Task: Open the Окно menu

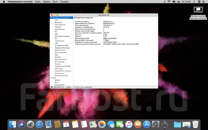Action: [x=55, y=2]
